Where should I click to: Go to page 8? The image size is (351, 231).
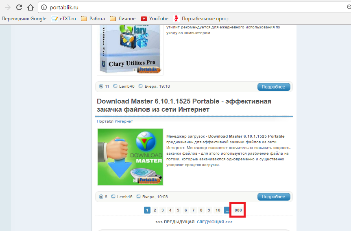(201, 210)
